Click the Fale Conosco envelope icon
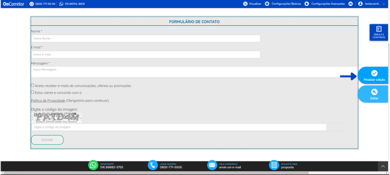The height and width of the screenshot is (175, 390). click(212, 165)
